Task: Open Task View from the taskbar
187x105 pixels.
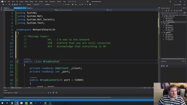Action: click(7, 103)
